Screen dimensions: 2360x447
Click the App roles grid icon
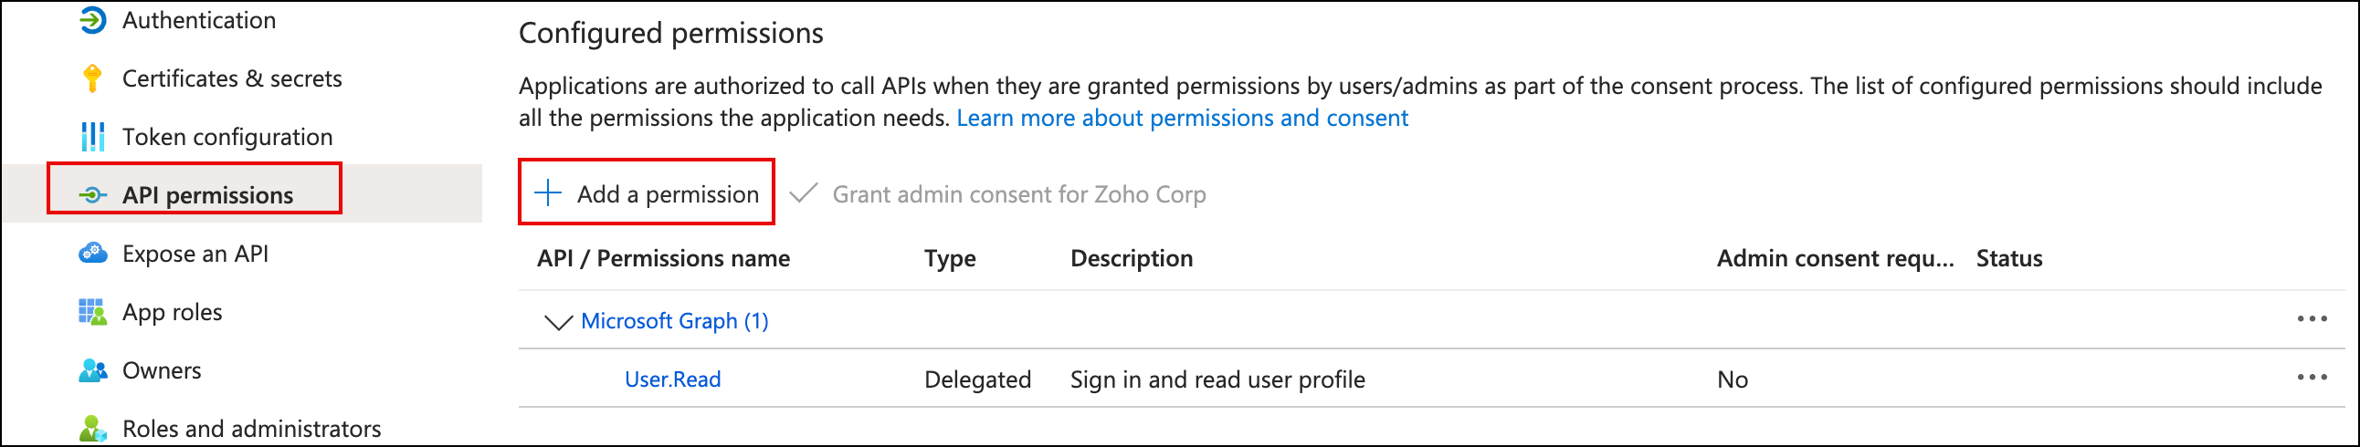point(92,312)
